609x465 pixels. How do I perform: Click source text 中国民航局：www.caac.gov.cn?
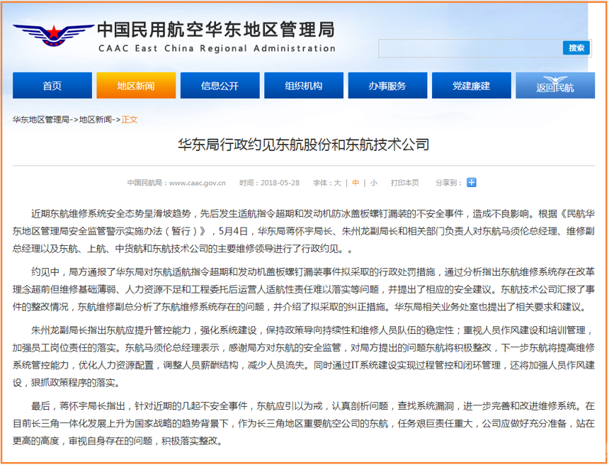pyautogui.click(x=176, y=183)
